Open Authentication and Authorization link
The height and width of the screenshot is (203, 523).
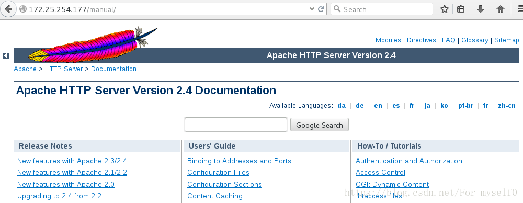409,161
